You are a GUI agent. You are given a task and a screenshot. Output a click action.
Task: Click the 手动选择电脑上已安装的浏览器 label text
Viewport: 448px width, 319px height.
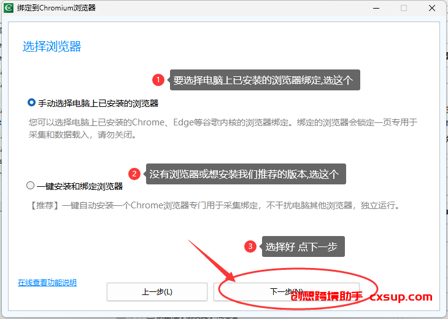tap(98, 103)
